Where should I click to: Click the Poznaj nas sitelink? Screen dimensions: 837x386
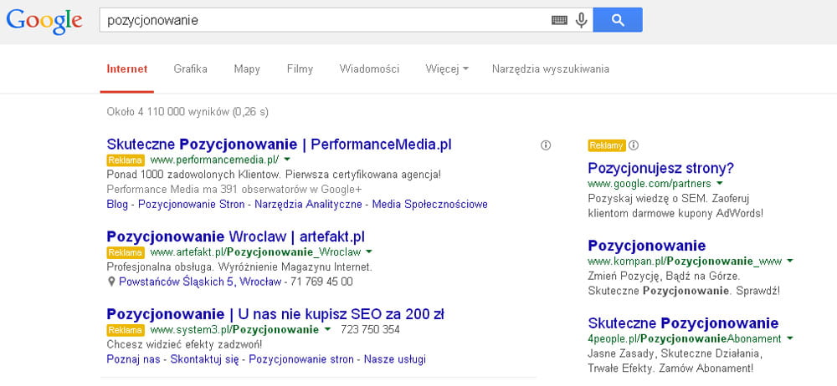tap(133, 359)
